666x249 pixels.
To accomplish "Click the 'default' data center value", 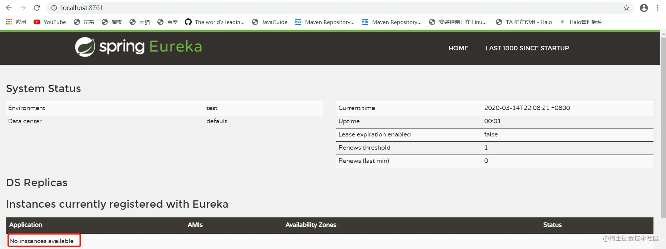I will click(x=216, y=121).
